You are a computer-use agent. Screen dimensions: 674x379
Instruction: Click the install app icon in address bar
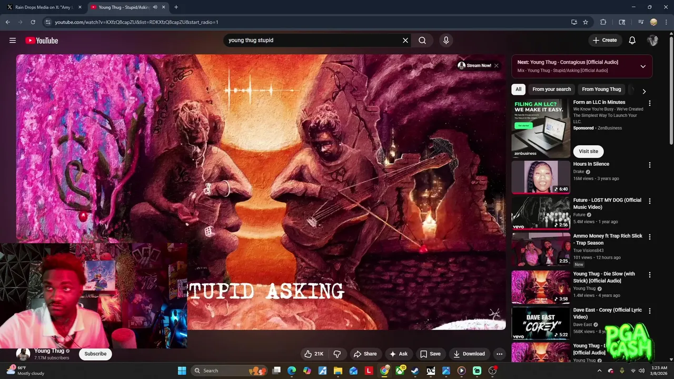[574, 22]
